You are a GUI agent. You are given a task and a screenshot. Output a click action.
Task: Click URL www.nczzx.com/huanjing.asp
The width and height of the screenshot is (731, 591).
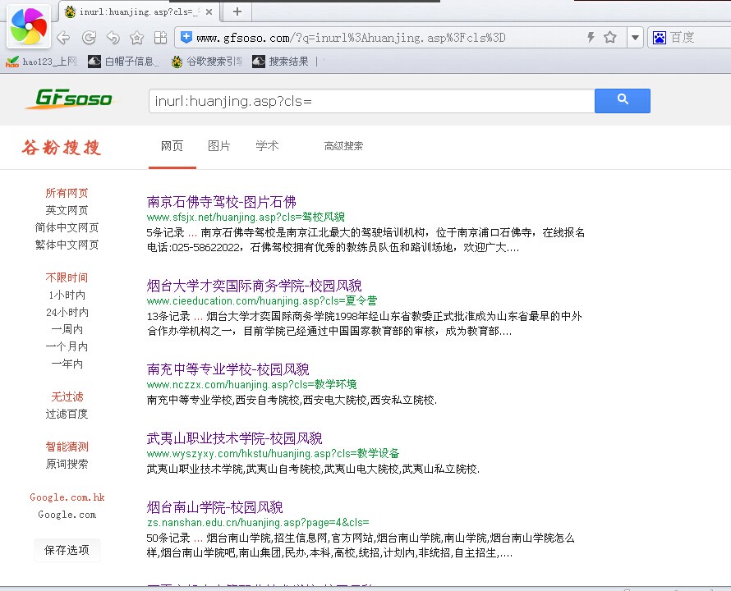(x=251, y=384)
